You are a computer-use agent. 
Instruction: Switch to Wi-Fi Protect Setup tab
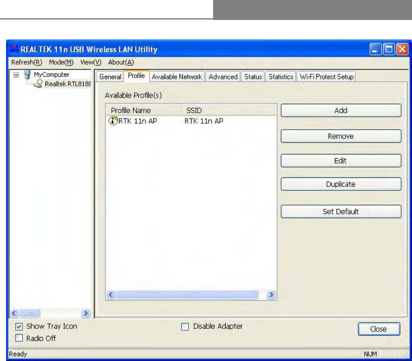click(x=326, y=76)
